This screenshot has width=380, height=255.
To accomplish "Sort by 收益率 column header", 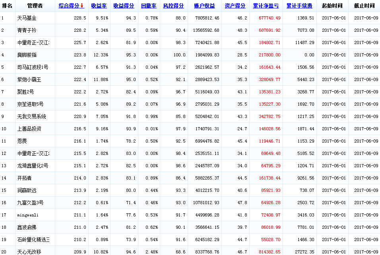I will (x=99, y=6).
